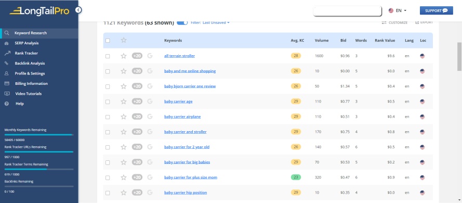The width and height of the screenshot is (462, 203).
Task: Click the Video Tutorials play icon
Action: (7, 94)
